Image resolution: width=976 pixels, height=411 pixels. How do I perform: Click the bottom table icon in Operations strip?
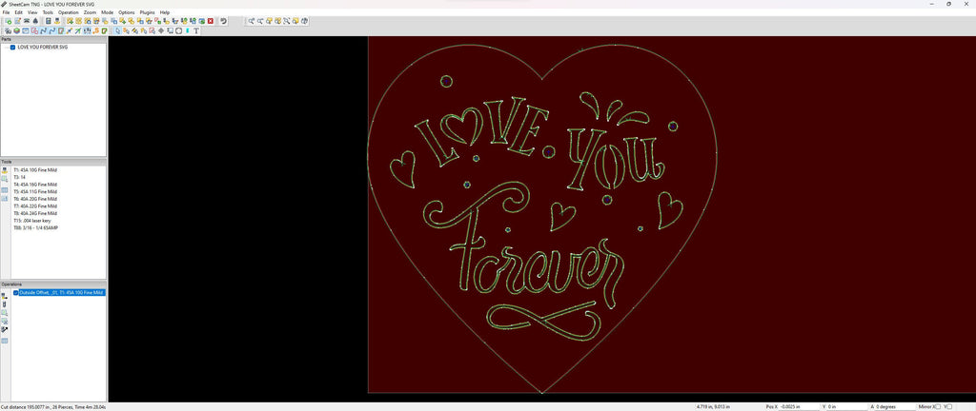[5, 341]
